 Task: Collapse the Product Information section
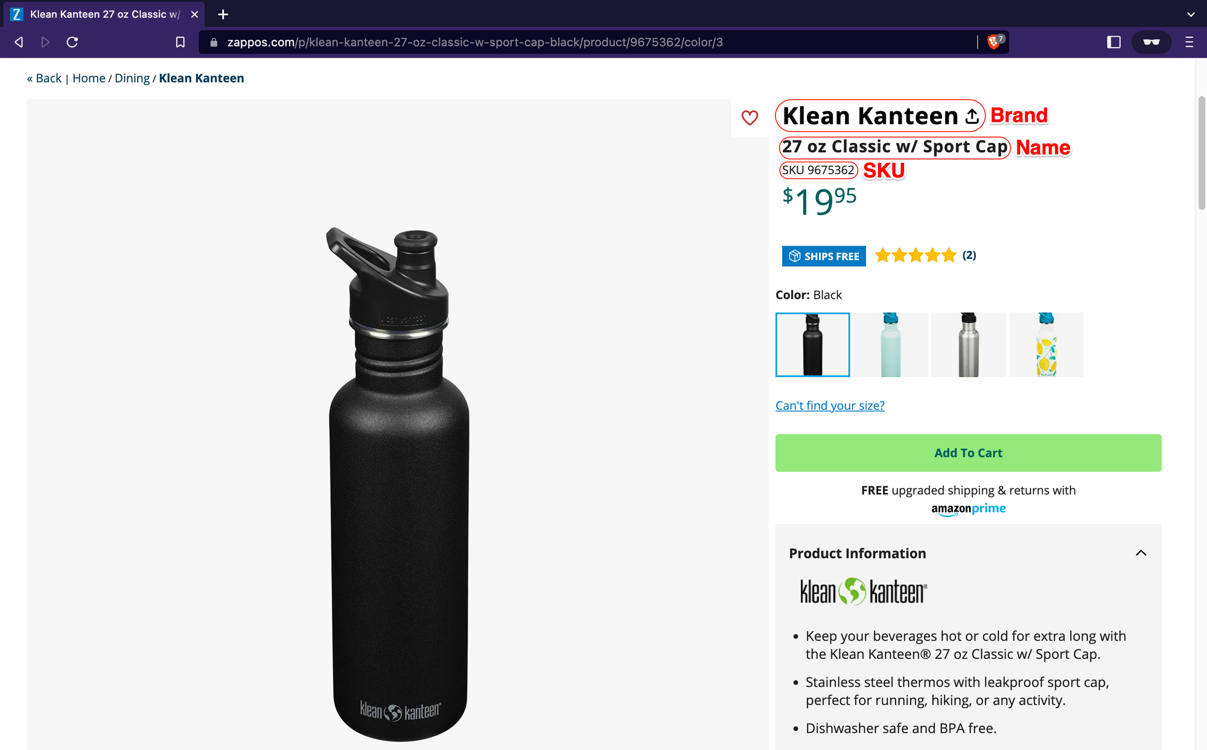pyautogui.click(x=1141, y=553)
